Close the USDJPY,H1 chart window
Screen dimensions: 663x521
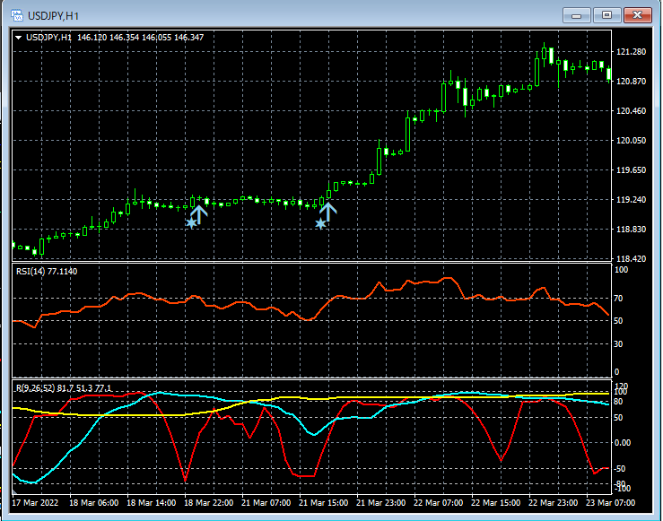[638, 15]
